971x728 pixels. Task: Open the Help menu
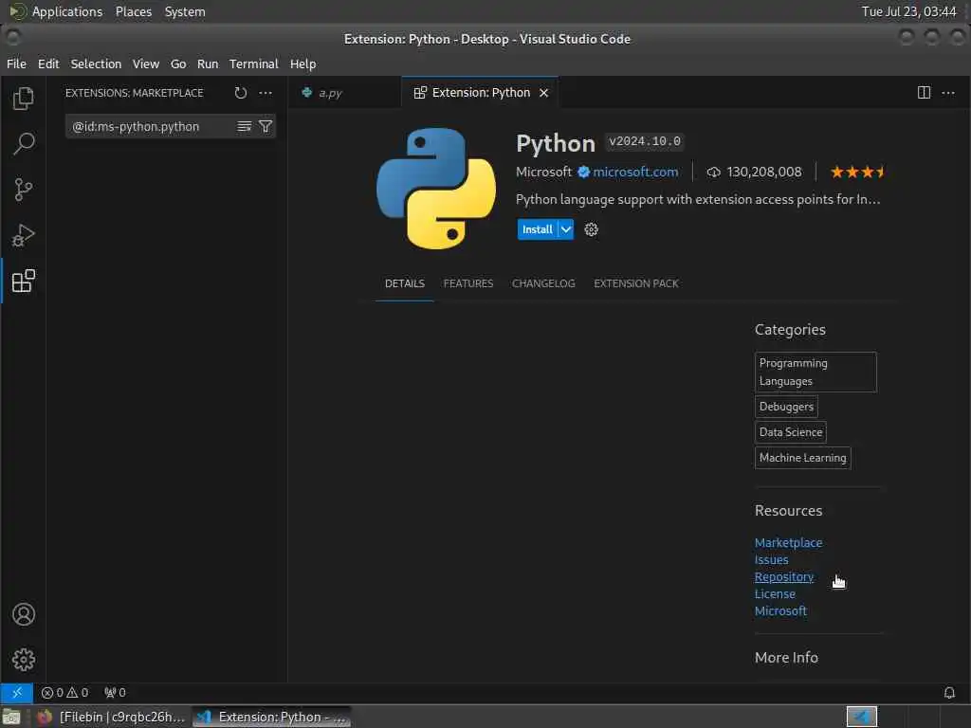(302, 64)
